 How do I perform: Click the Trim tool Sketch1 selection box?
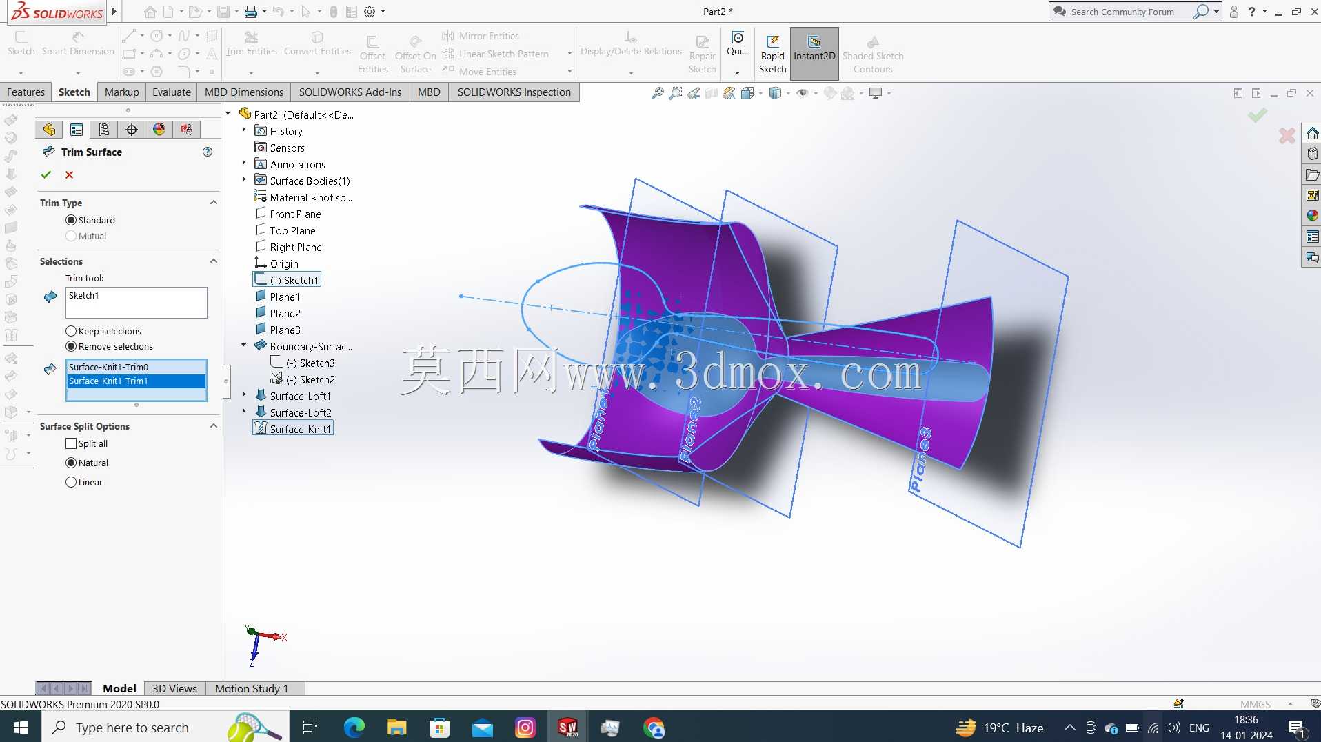coord(137,303)
